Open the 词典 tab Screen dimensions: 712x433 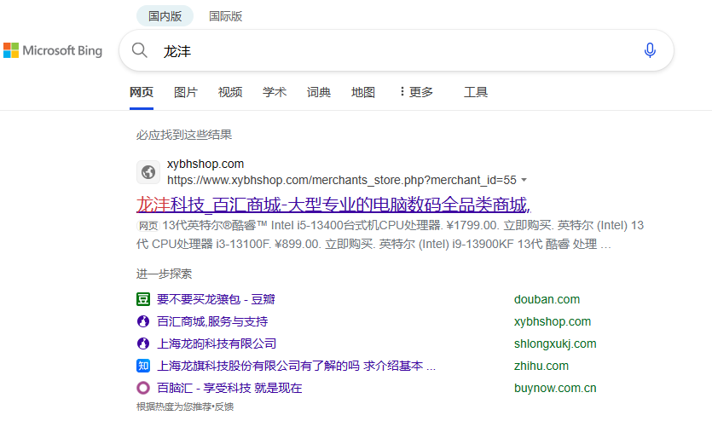pos(318,92)
